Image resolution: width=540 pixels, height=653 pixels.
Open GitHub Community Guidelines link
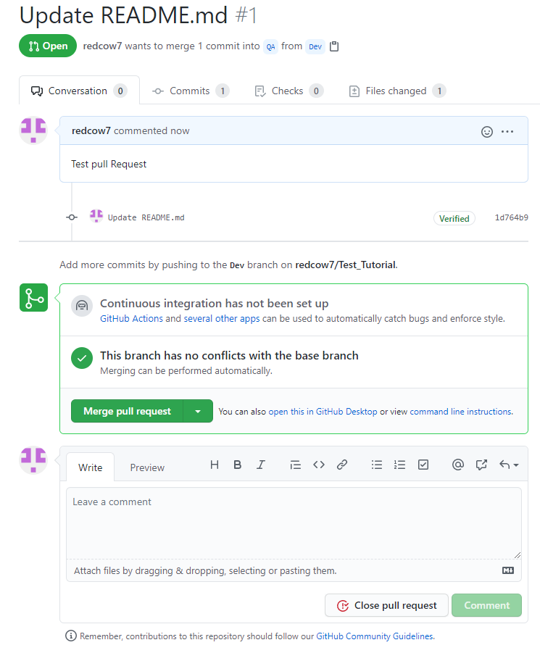(x=374, y=636)
